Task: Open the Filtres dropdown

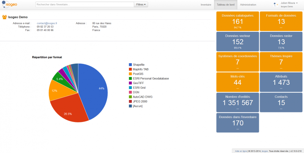Action: (x=141, y=5)
